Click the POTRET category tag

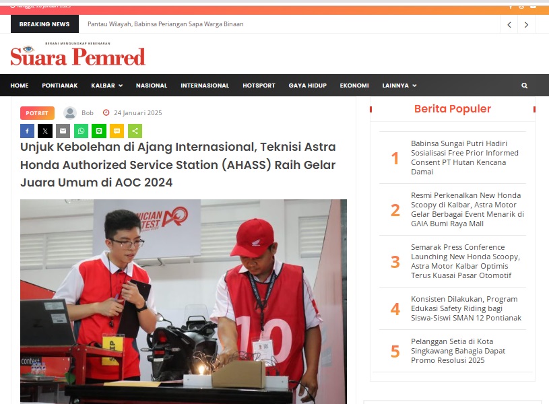click(x=37, y=113)
